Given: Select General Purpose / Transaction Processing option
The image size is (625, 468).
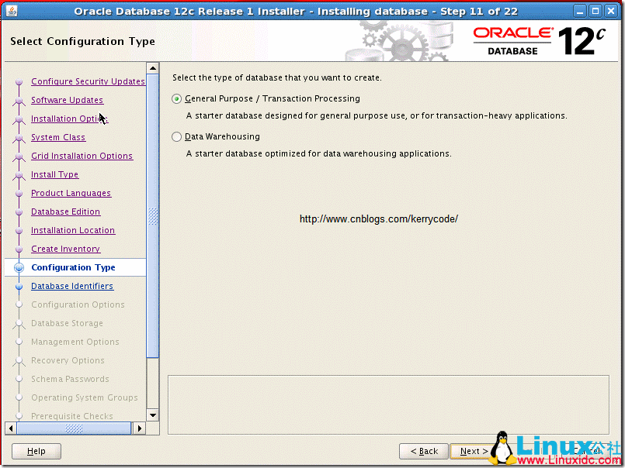Looking at the screenshot, I should pos(177,98).
